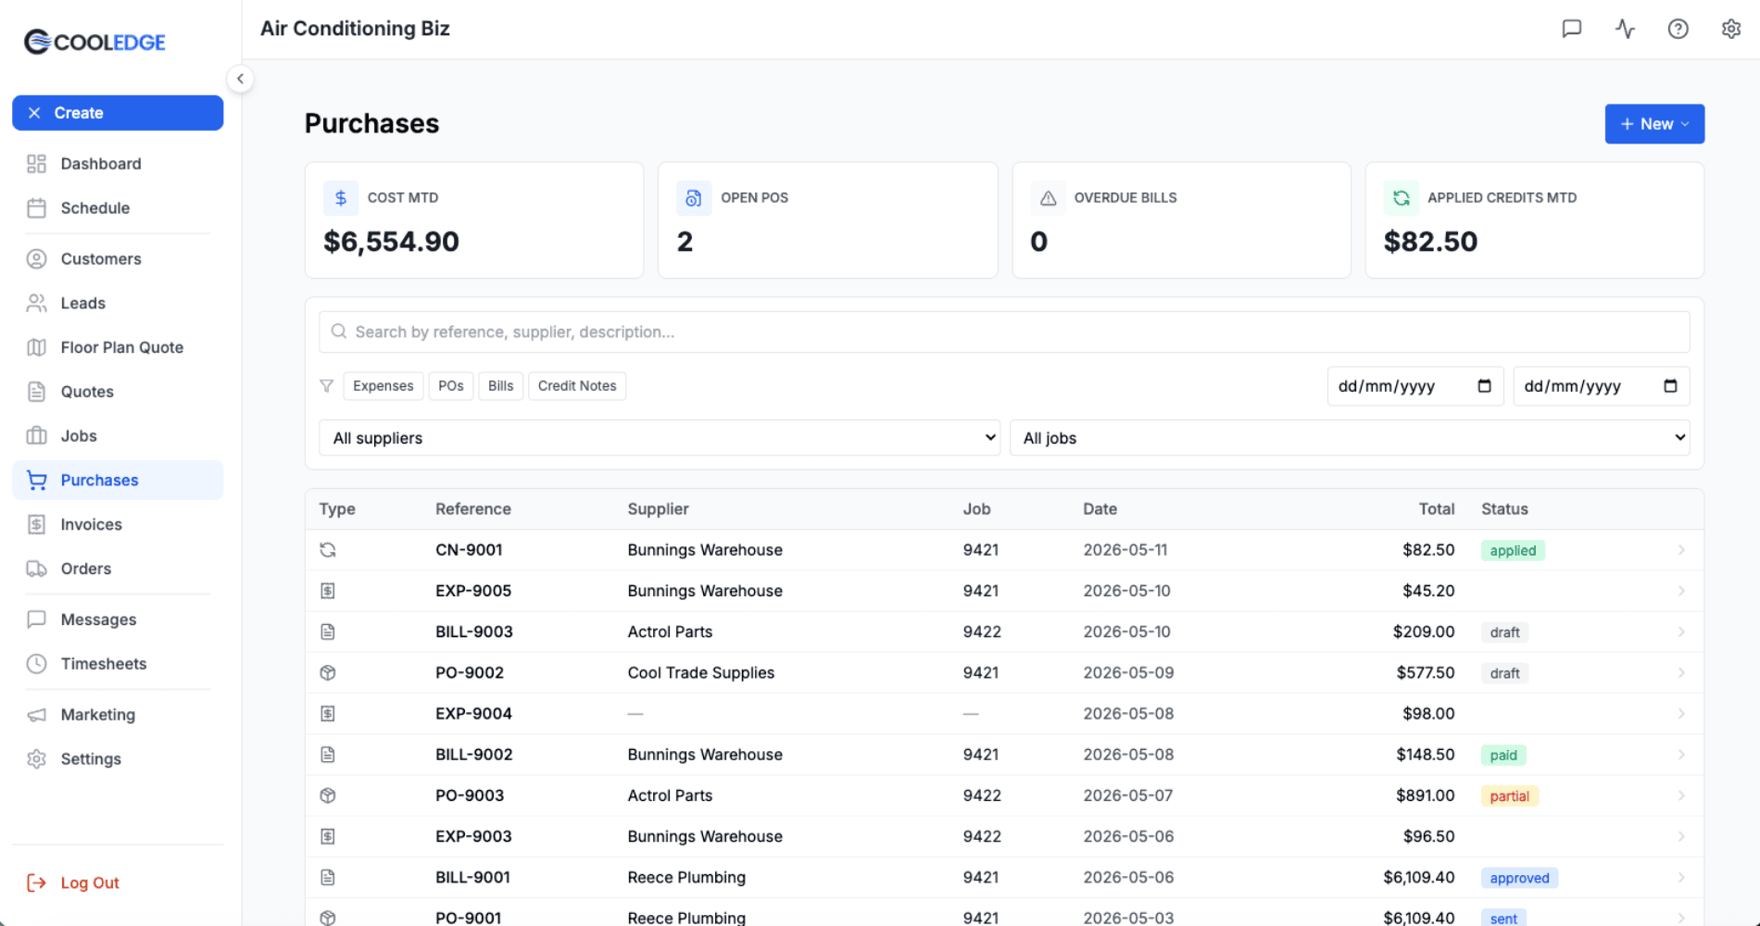Screen dimensions: 1760x926
Task: Go to Purchases in the sidebar
Action: point(118,481)
